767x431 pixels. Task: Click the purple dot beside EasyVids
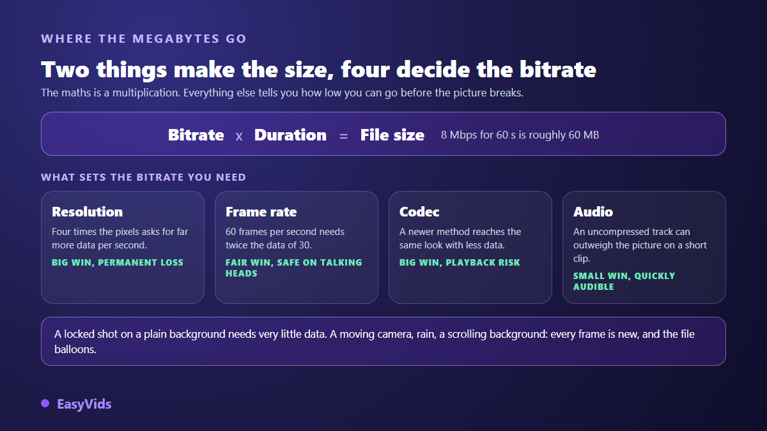(45, 404)
